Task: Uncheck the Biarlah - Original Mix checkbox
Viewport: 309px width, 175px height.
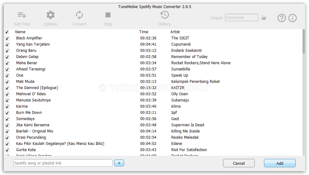Action: pos(7,132)
